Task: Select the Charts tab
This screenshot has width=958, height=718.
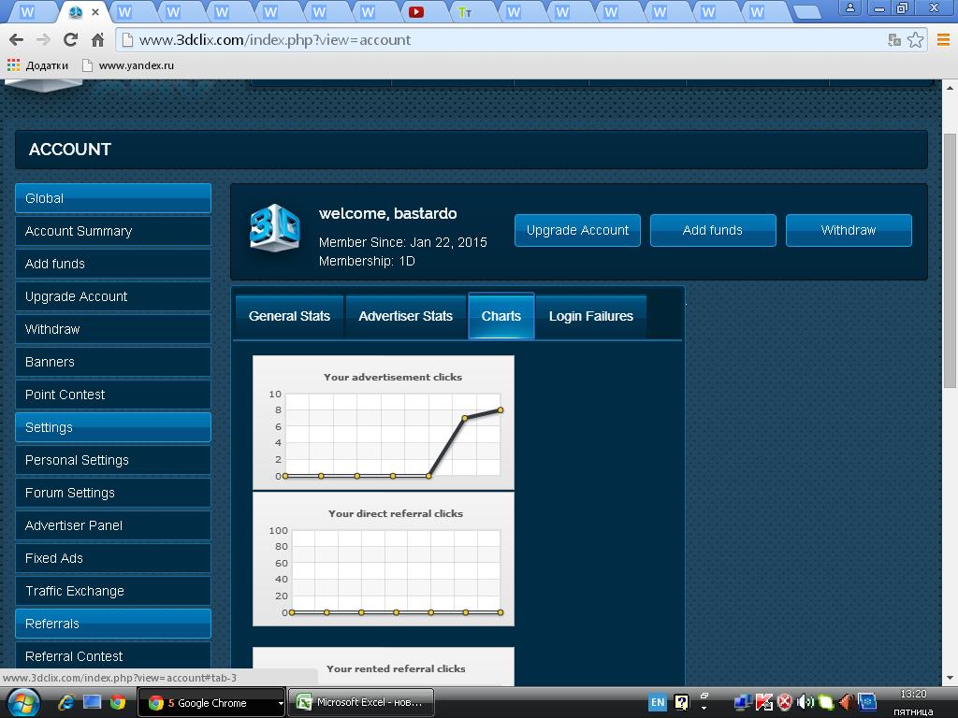Action: click(501, 316)
